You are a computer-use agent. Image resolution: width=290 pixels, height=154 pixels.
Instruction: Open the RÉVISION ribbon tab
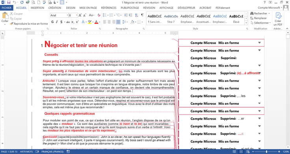149,8
